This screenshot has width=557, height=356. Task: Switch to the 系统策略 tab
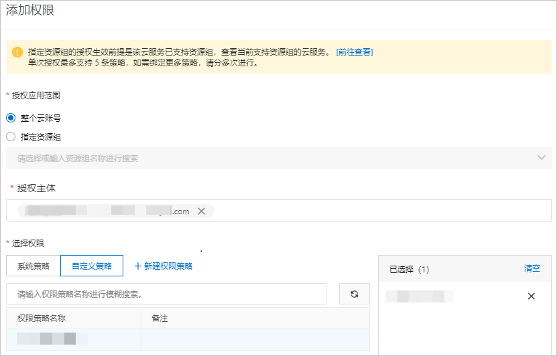point(34,266)
